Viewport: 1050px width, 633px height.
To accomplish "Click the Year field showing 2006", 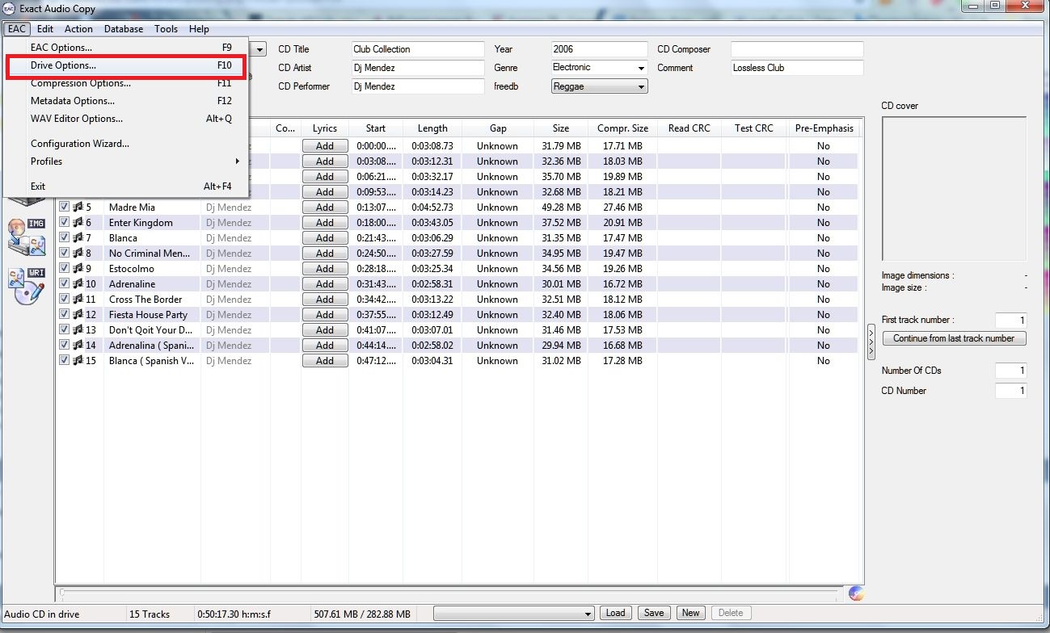I will point(600,49).
